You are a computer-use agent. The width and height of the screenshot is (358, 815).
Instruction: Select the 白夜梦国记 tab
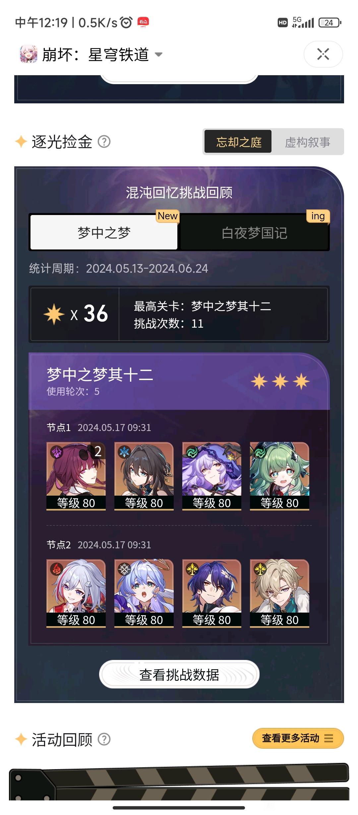254,233
